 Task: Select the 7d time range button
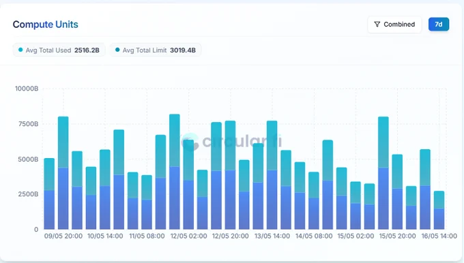[439, 25]
